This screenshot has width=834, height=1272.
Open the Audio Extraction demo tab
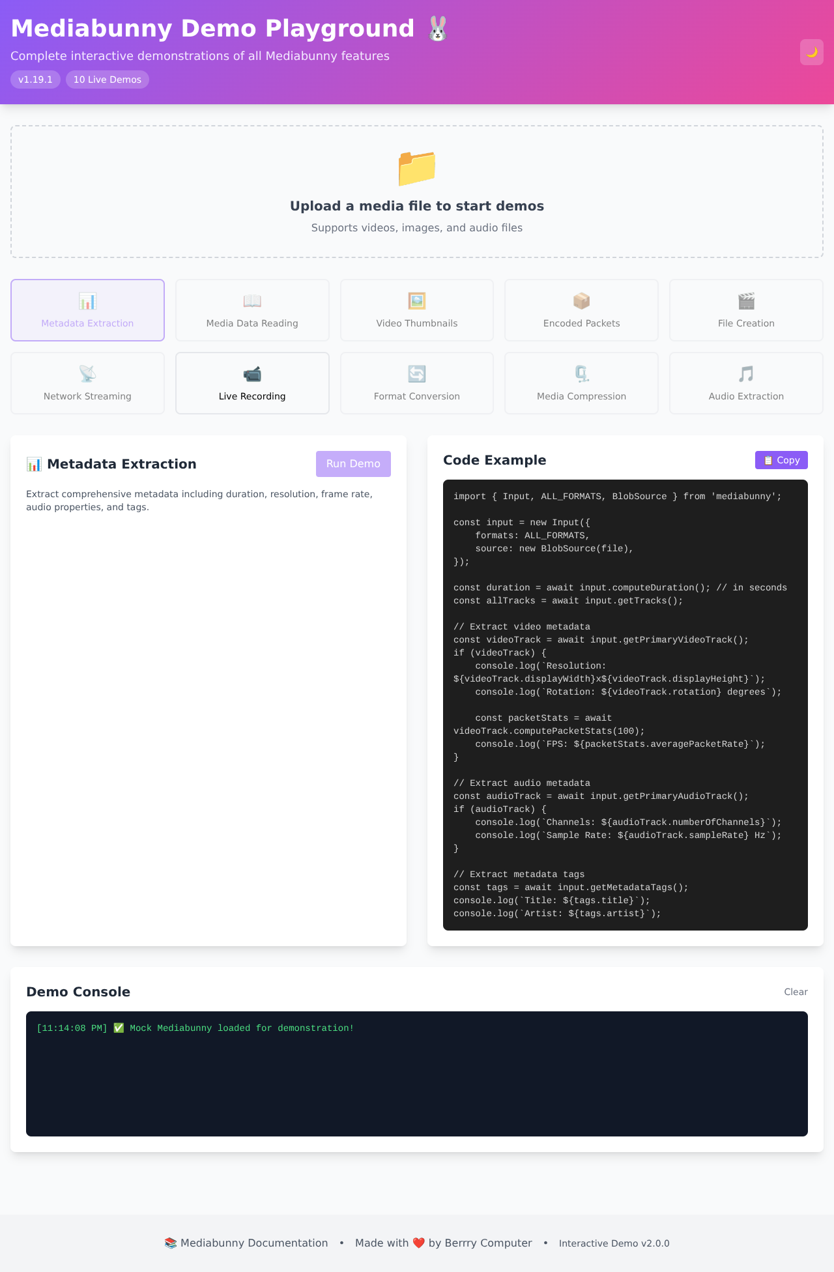746,383
